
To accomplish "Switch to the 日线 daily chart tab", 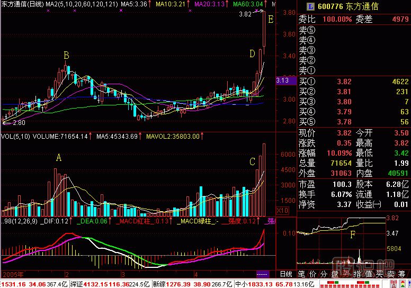I will click(285, 274).
